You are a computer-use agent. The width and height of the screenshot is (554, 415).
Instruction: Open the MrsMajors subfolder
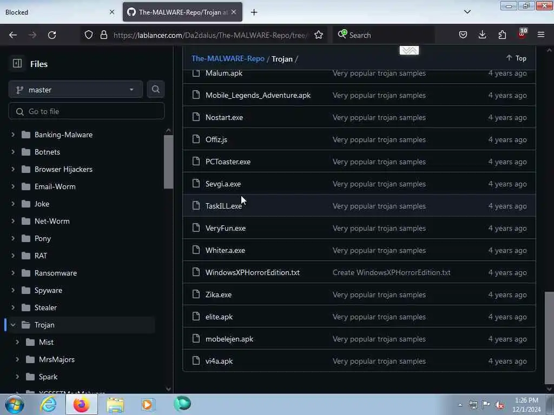(x=56, y=359)
